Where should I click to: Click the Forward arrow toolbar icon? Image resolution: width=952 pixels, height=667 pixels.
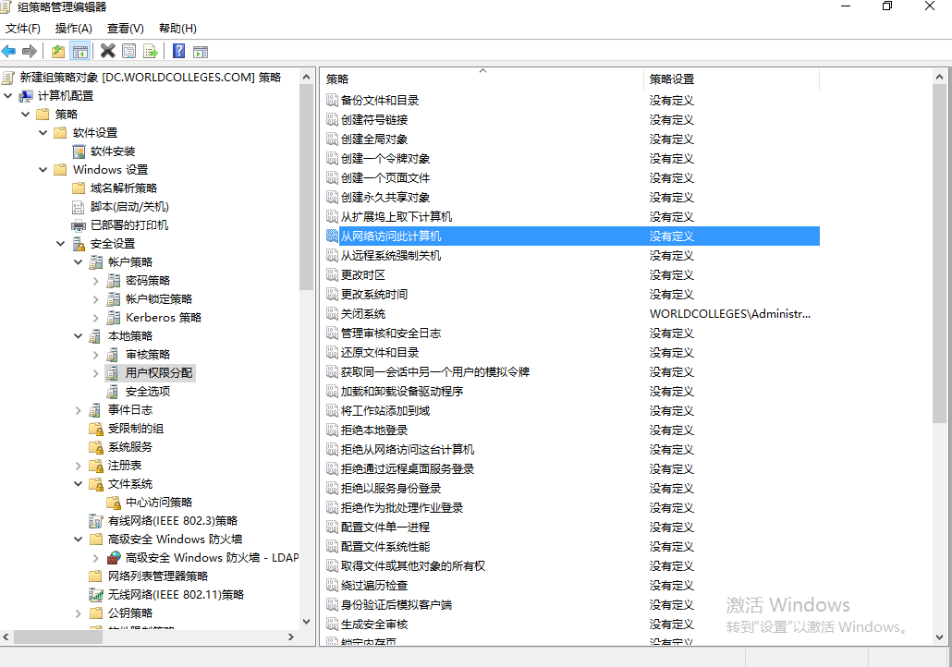point(30,52)
